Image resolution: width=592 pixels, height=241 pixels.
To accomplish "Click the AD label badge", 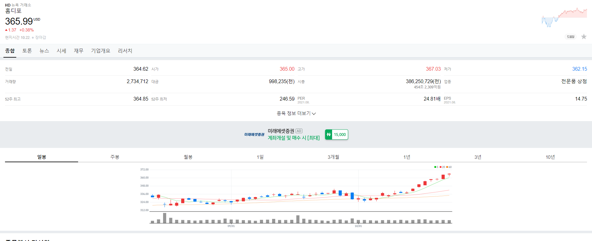I will [x=299, y=131].
